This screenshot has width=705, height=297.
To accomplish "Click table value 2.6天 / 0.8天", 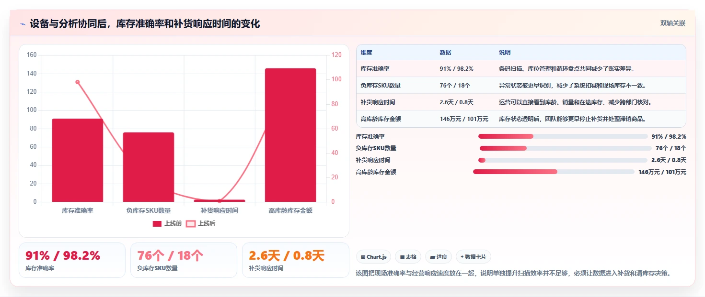I will pos(456,102).
